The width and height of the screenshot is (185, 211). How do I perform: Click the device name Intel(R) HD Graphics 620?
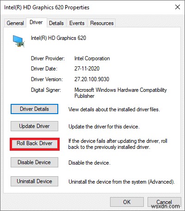pos(58,38)
